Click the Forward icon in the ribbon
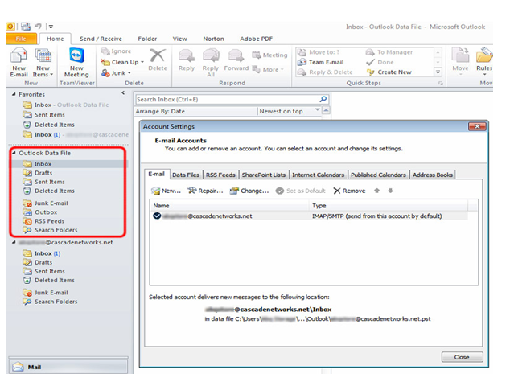This screenshot has width=510, height=382. [x=236, y=57]
